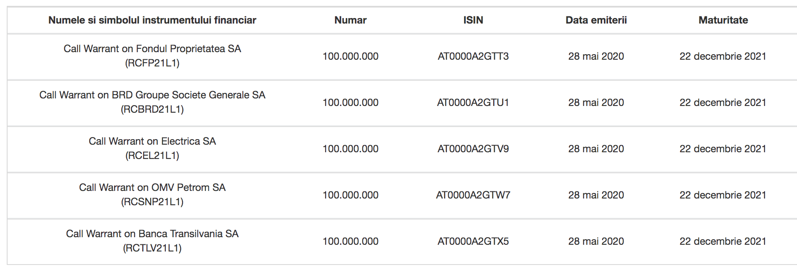Image resolution: width=797 pixels, height=270 pixels.
Task: Select Call Warrant on Fondul Proprietatea SA
Action: 152,49
